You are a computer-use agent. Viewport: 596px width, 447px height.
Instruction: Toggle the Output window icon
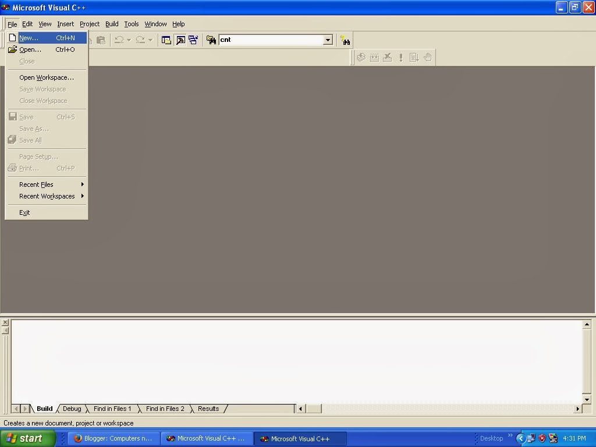pyautogui.click(x=180, y=40)
